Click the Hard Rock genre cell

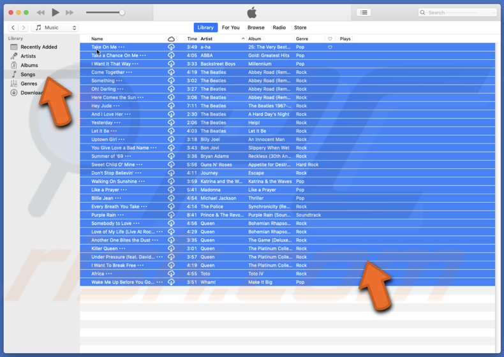click(x=307, y=164)
